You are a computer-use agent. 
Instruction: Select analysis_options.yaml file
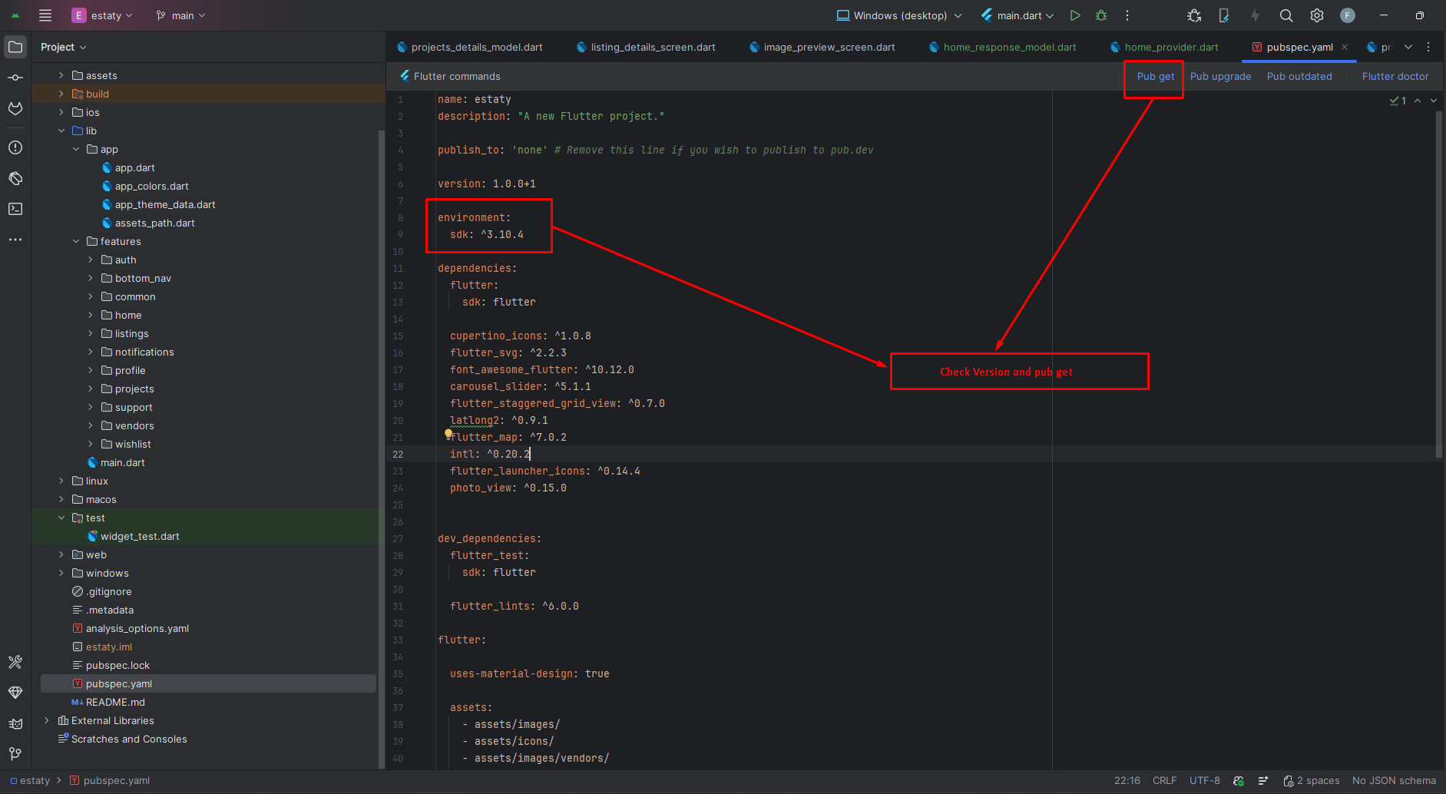(137, 628)
